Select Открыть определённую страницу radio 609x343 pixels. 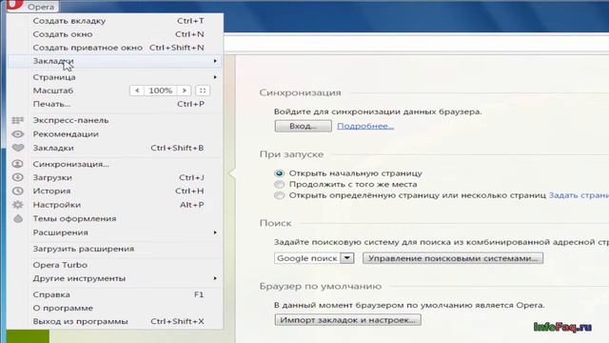(279, 195)
